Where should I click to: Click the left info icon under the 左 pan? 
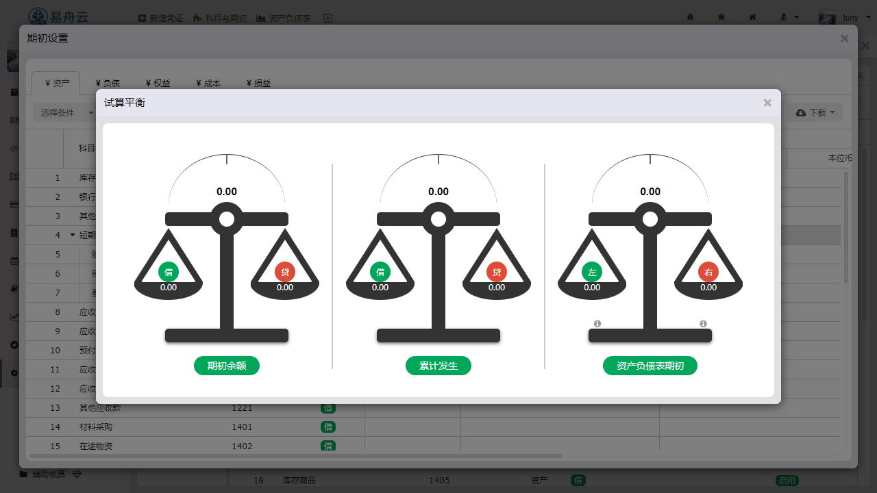(x=597, y=323)
